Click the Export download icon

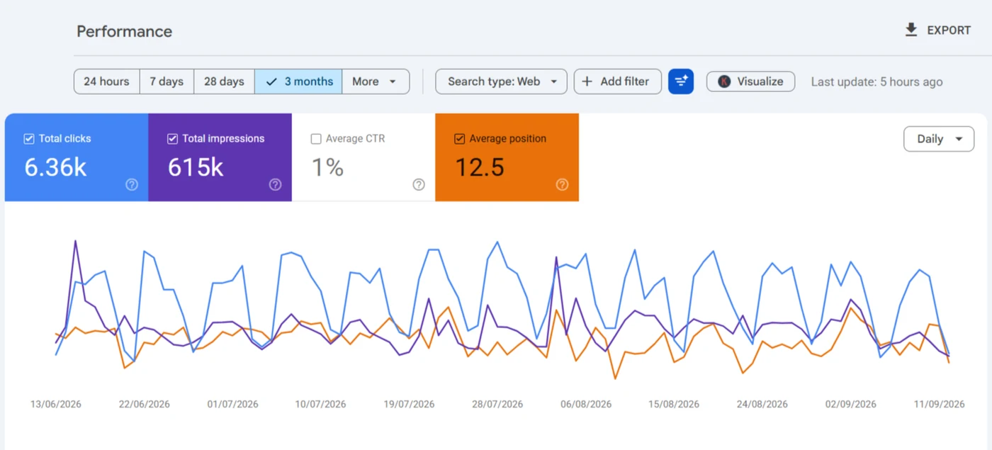911,30
